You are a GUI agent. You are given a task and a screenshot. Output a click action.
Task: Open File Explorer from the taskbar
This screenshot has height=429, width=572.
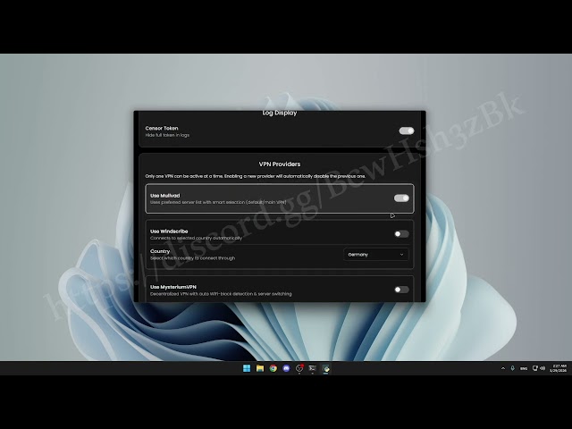pos(260,368)
